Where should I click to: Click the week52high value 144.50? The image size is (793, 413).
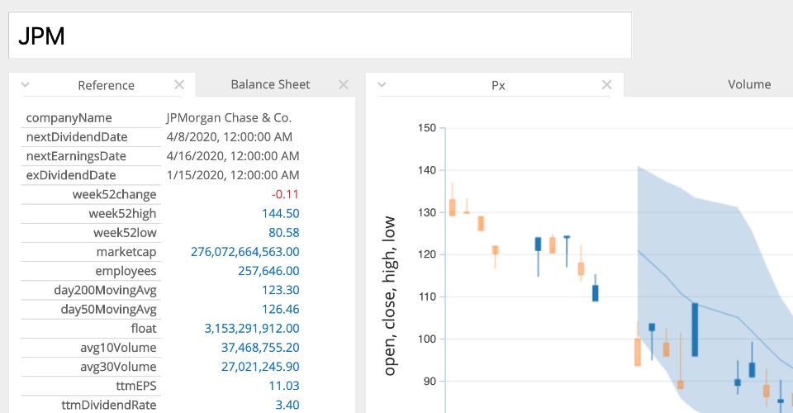282,214
